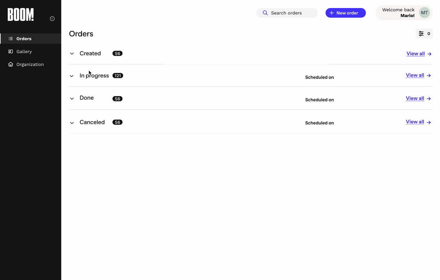View all In progress orders
Screen dimensions: 440x280
pyautogui.click(x=415, y=75)
